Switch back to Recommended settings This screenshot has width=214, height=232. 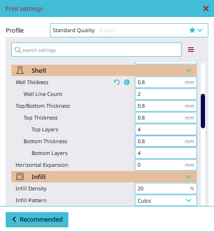tap(37, 219)
